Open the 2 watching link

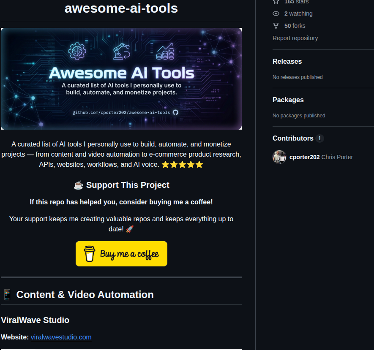(298, 14)
